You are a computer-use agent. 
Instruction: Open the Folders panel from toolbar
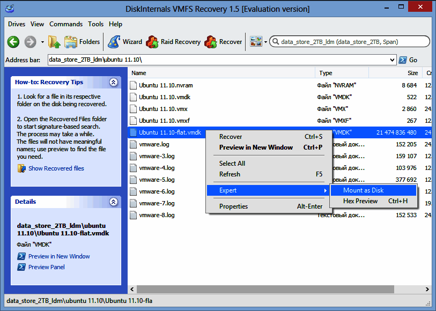(82, 42)
